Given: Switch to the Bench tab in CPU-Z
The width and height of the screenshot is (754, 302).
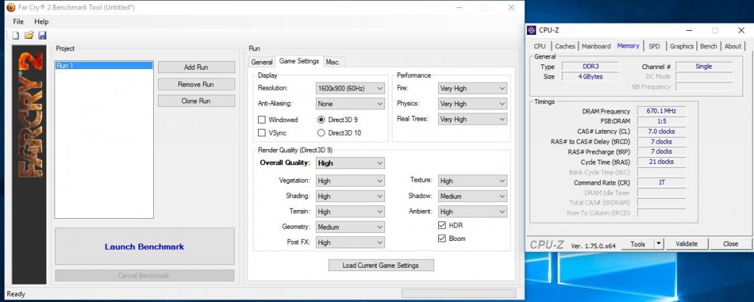Looking at the screenshot, I should [708, 46].
